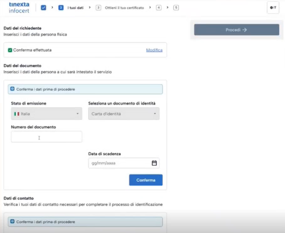The image size is (285, 233).
Task: Click the Data di scadenza date field
Action: pyautogui.click(x=119, y=163)
